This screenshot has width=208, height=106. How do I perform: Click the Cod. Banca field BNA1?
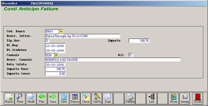(52, 31)
